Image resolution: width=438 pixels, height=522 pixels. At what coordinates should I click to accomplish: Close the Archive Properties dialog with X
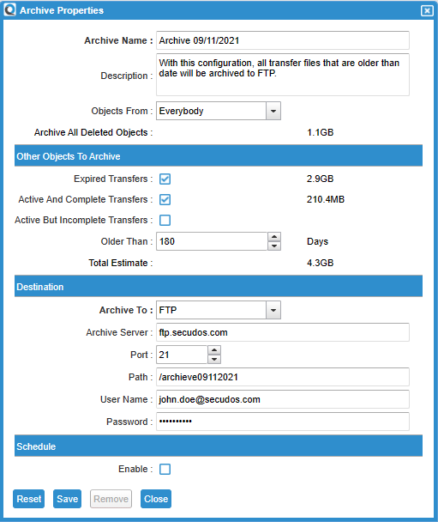(427, 11)
